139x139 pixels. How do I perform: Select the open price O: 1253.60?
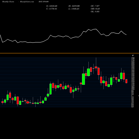(52, 6)
